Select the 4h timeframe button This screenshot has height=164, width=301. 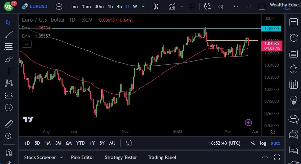click(x=119, y=6)
